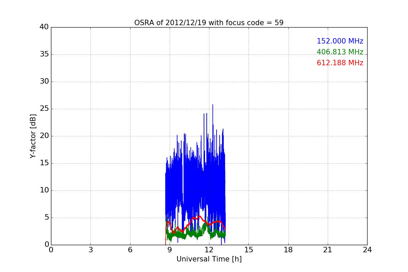Click the y-axis tick label 40
The width and height of the screenshot is (408, 272).
44,27
